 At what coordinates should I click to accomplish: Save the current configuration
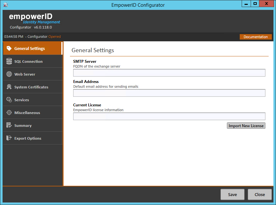point(232,194)
